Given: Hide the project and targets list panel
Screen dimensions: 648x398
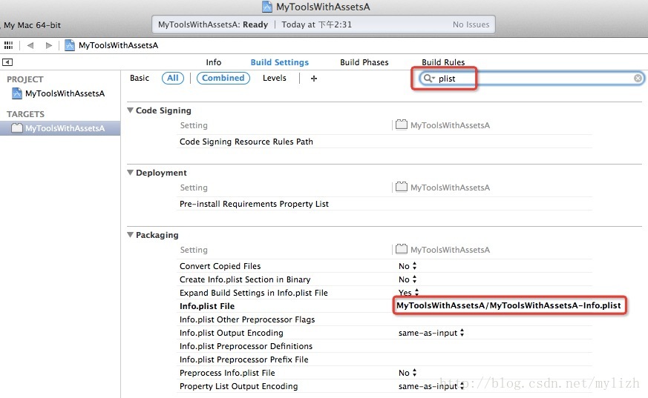Looking at the screenshot, I should click(x=7, y=62).
